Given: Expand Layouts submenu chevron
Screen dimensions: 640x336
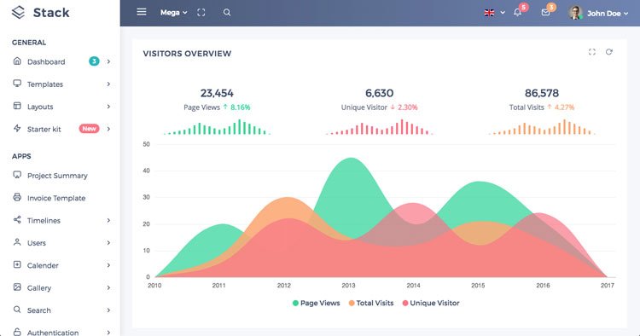Looking at the screenshot, I should pyautogui.click(x=108, y=107).
